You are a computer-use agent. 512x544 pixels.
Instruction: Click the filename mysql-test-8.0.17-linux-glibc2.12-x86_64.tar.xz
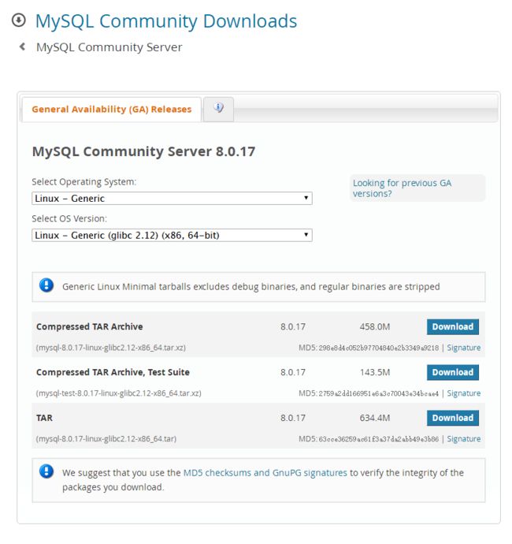tap(119, 393)
